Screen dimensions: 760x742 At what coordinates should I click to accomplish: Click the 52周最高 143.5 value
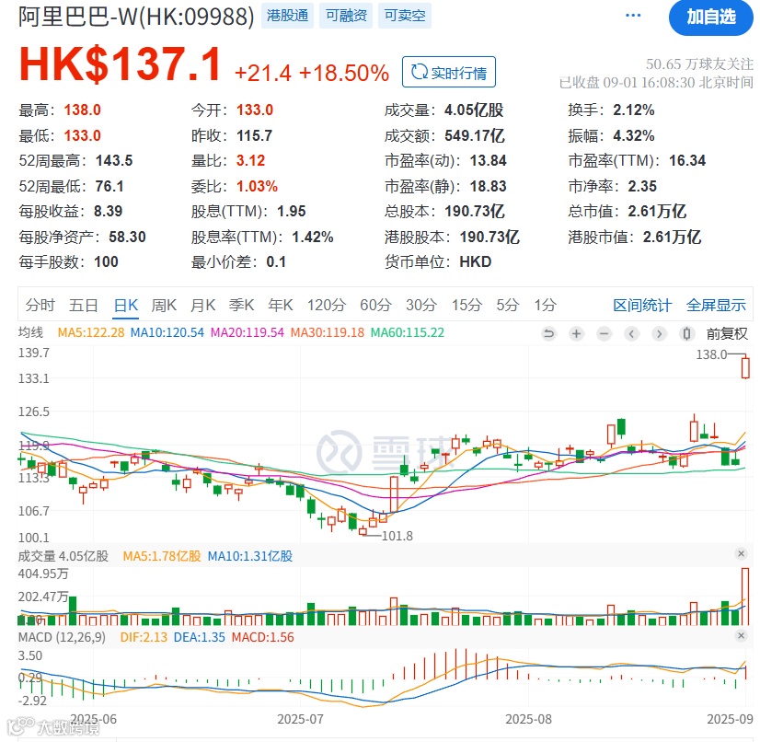tap(114, 160)
